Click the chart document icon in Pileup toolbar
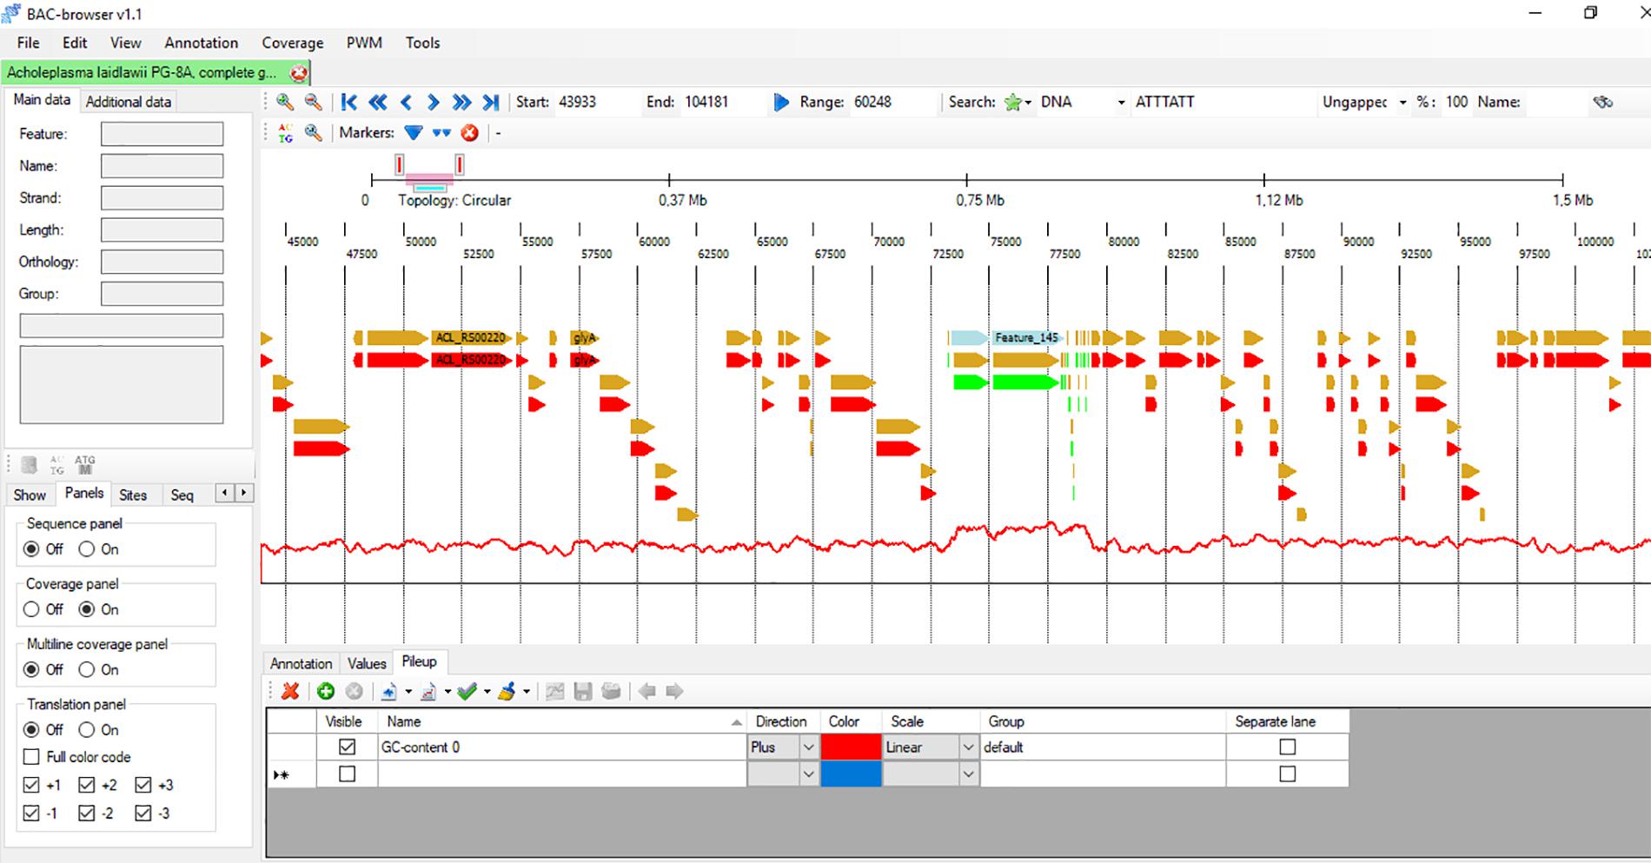 428,692
